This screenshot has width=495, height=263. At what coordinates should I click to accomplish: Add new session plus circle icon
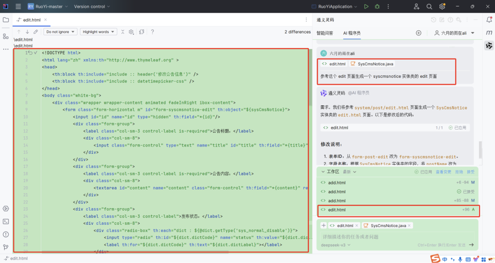(419, 33)
